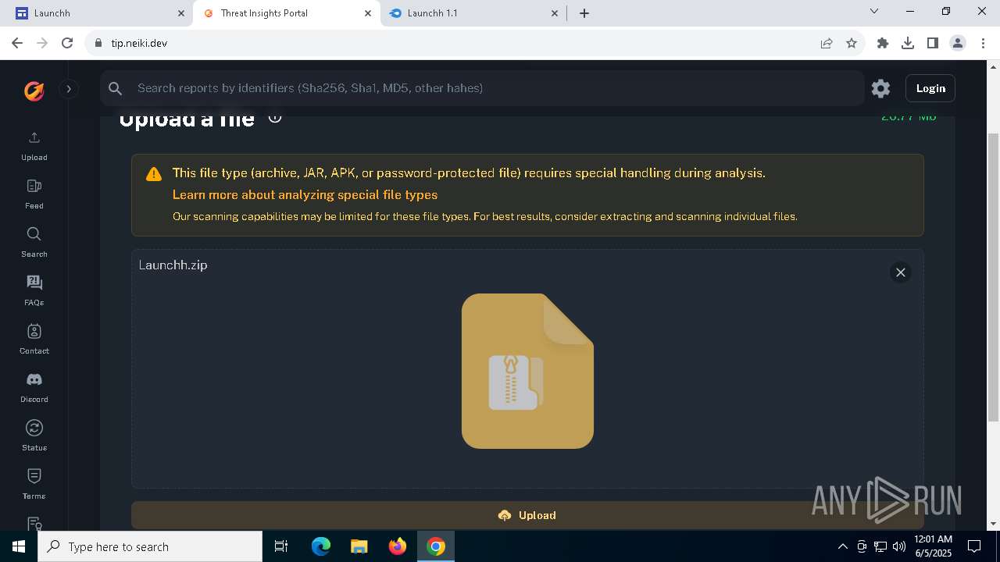Viewport: 1000px width, 562px height.
Task: Open the Discord sidebar link
Action: [x=34, y=388]
